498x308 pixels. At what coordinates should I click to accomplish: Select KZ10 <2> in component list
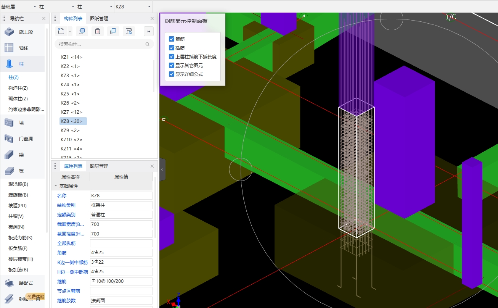click(72, 140)
